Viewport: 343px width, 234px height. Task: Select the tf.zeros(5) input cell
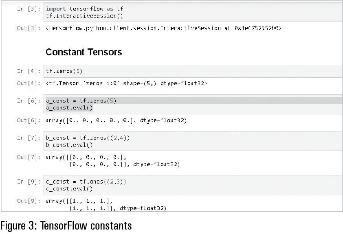tap(191, 71)
